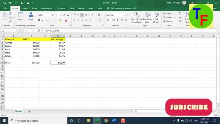Click the Orientation text angle icon
This screenshot has width=220, height=124.
[x=86, y=15]
